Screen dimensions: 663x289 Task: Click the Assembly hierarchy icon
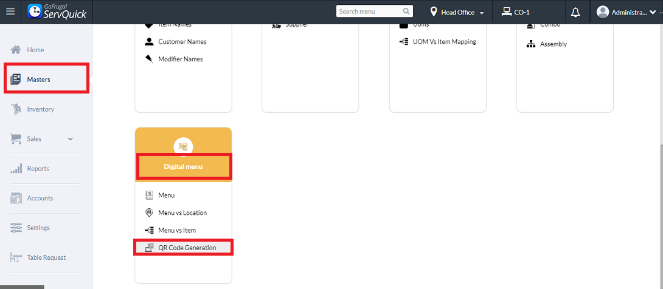point(531,44)
